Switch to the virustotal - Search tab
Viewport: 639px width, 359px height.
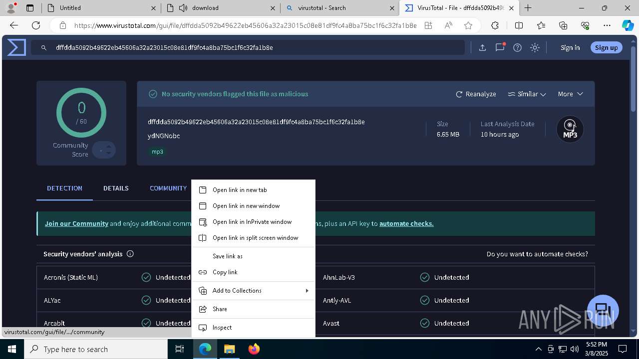(339, 8)
